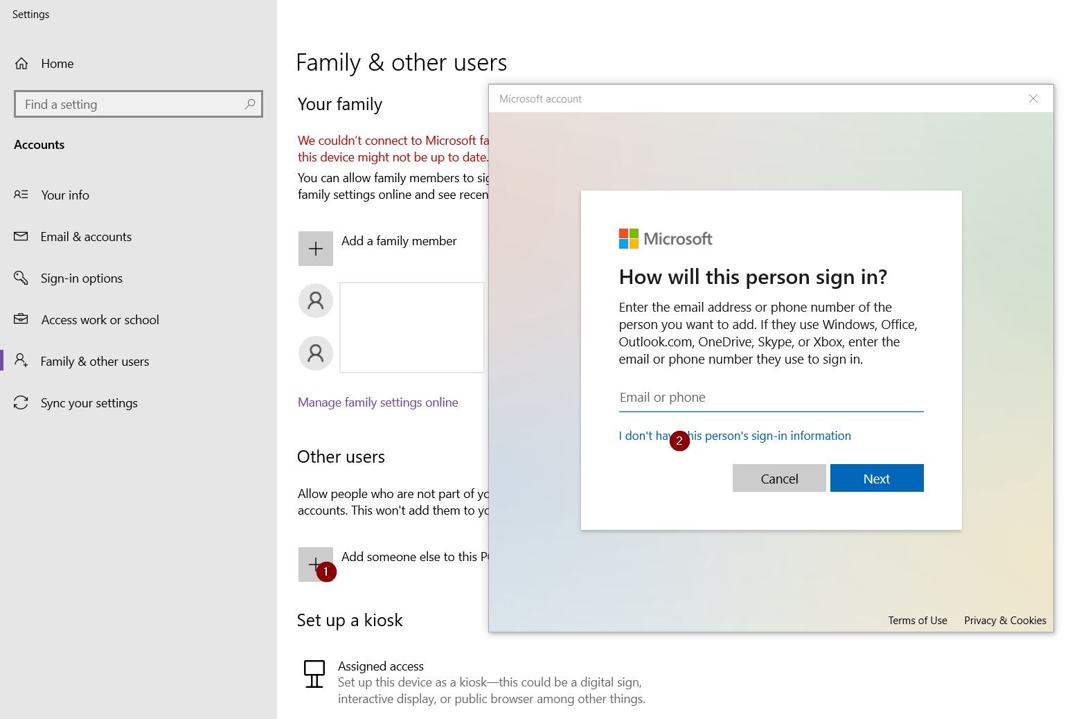Click Add someone else to this PC label
Image resolution: width=1088 pixels, height=719 pixels.
tap(415, 557)
